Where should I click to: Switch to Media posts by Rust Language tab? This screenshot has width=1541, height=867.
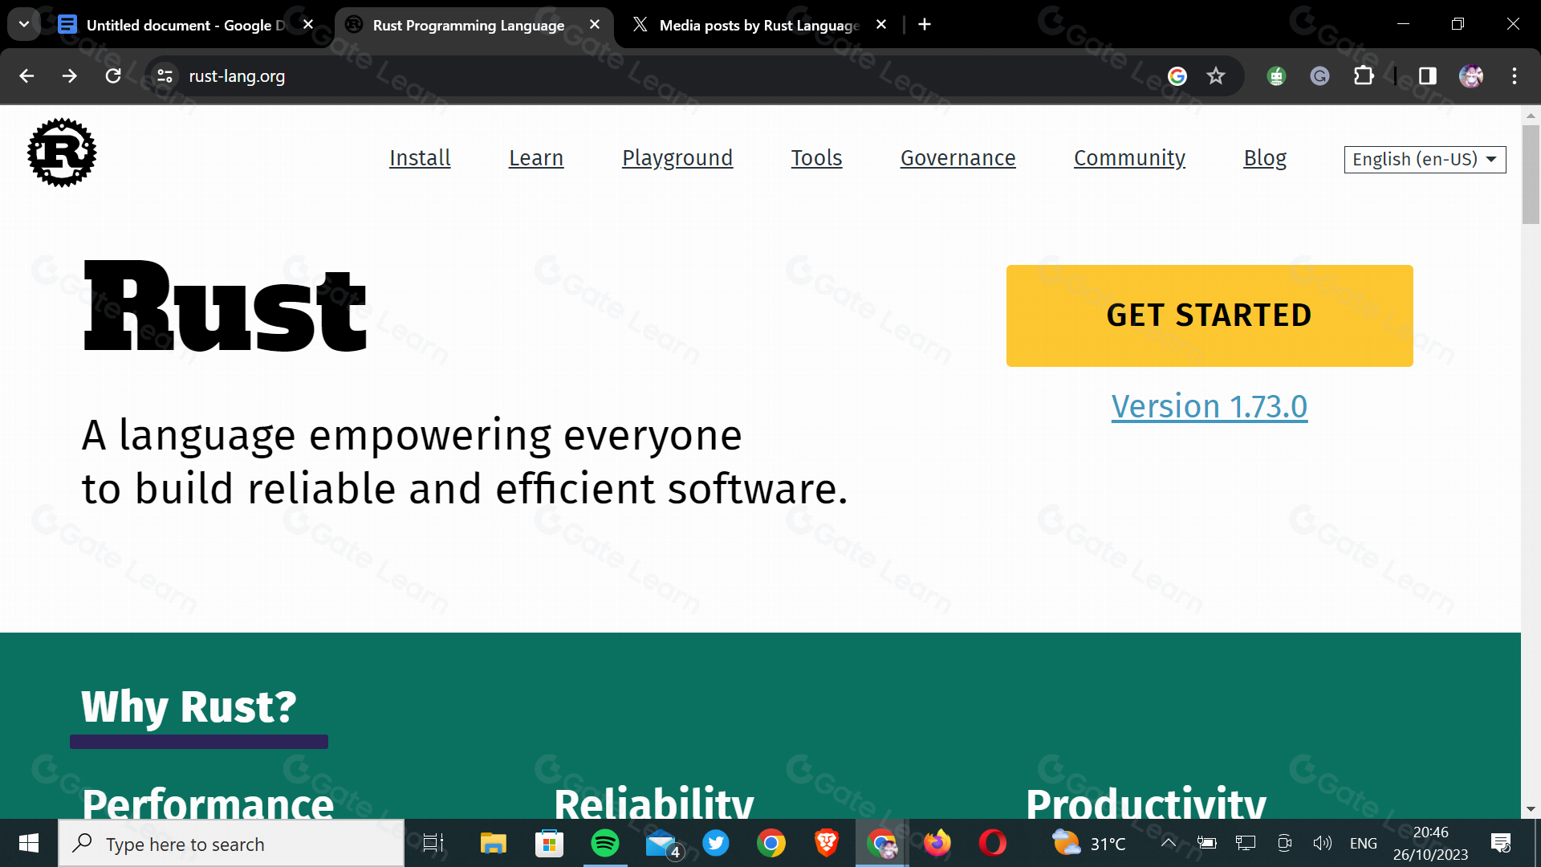pyautogui.click(x=758, y=25)
